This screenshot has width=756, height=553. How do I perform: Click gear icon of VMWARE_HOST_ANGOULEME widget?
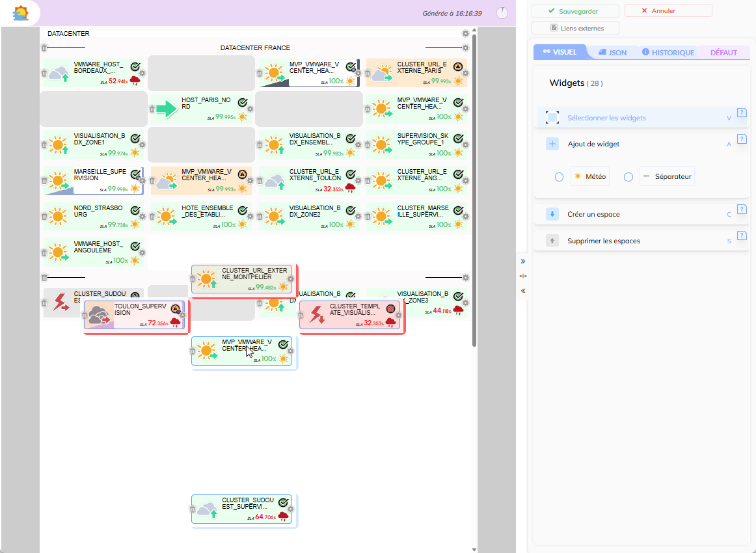coord(142,253)
